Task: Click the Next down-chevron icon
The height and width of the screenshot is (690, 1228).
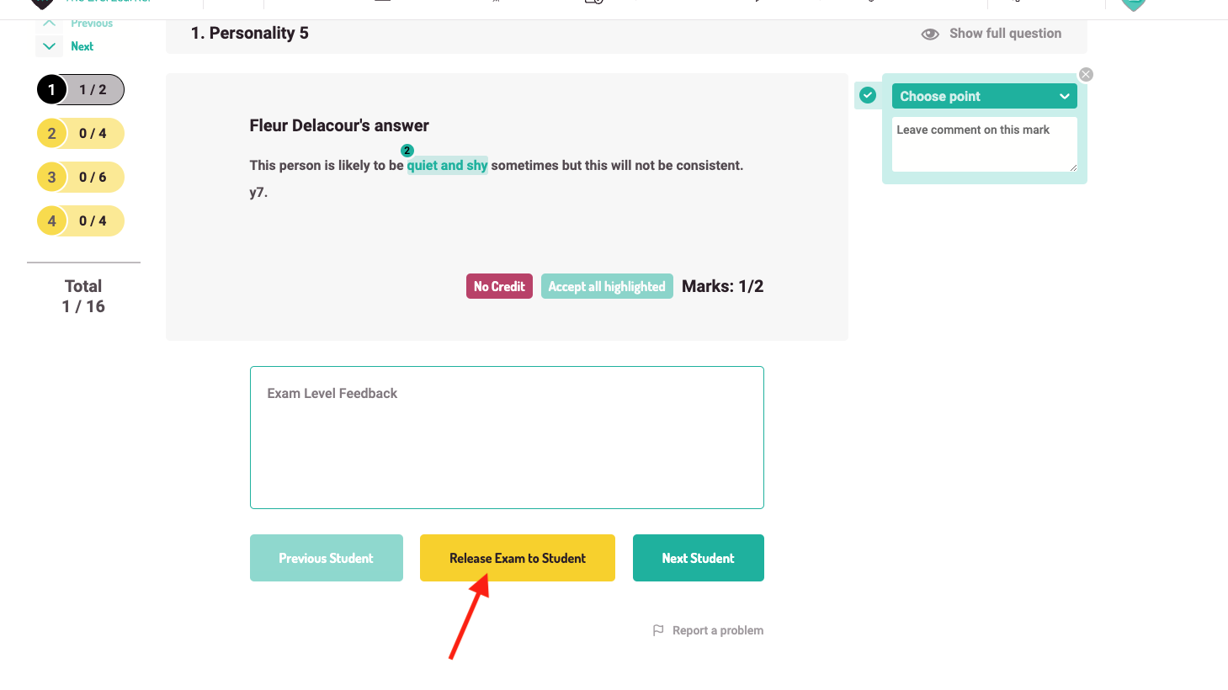Action: [50, 46]
